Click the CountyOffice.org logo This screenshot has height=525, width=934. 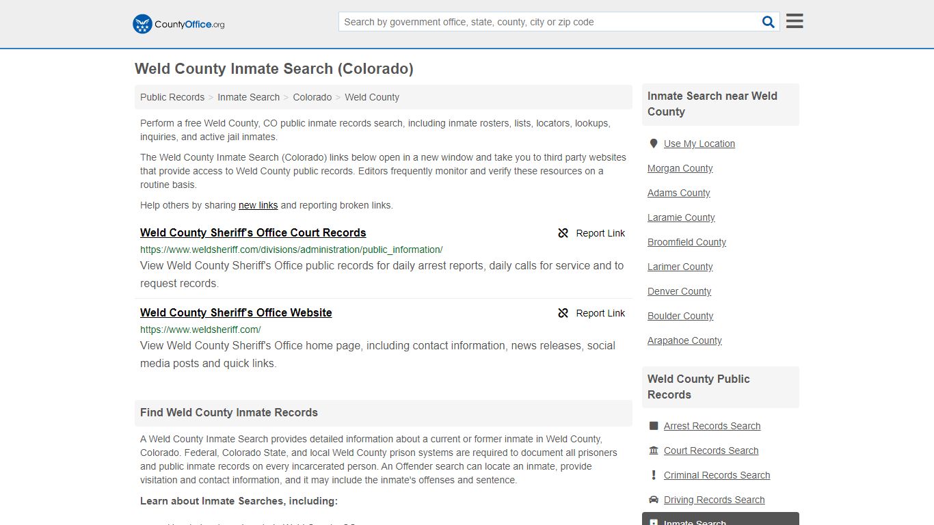tap(178, 24)
